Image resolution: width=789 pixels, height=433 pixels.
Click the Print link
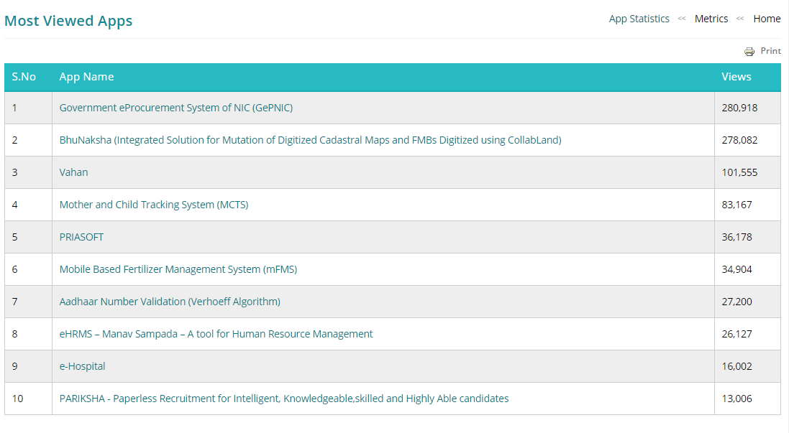770,51
